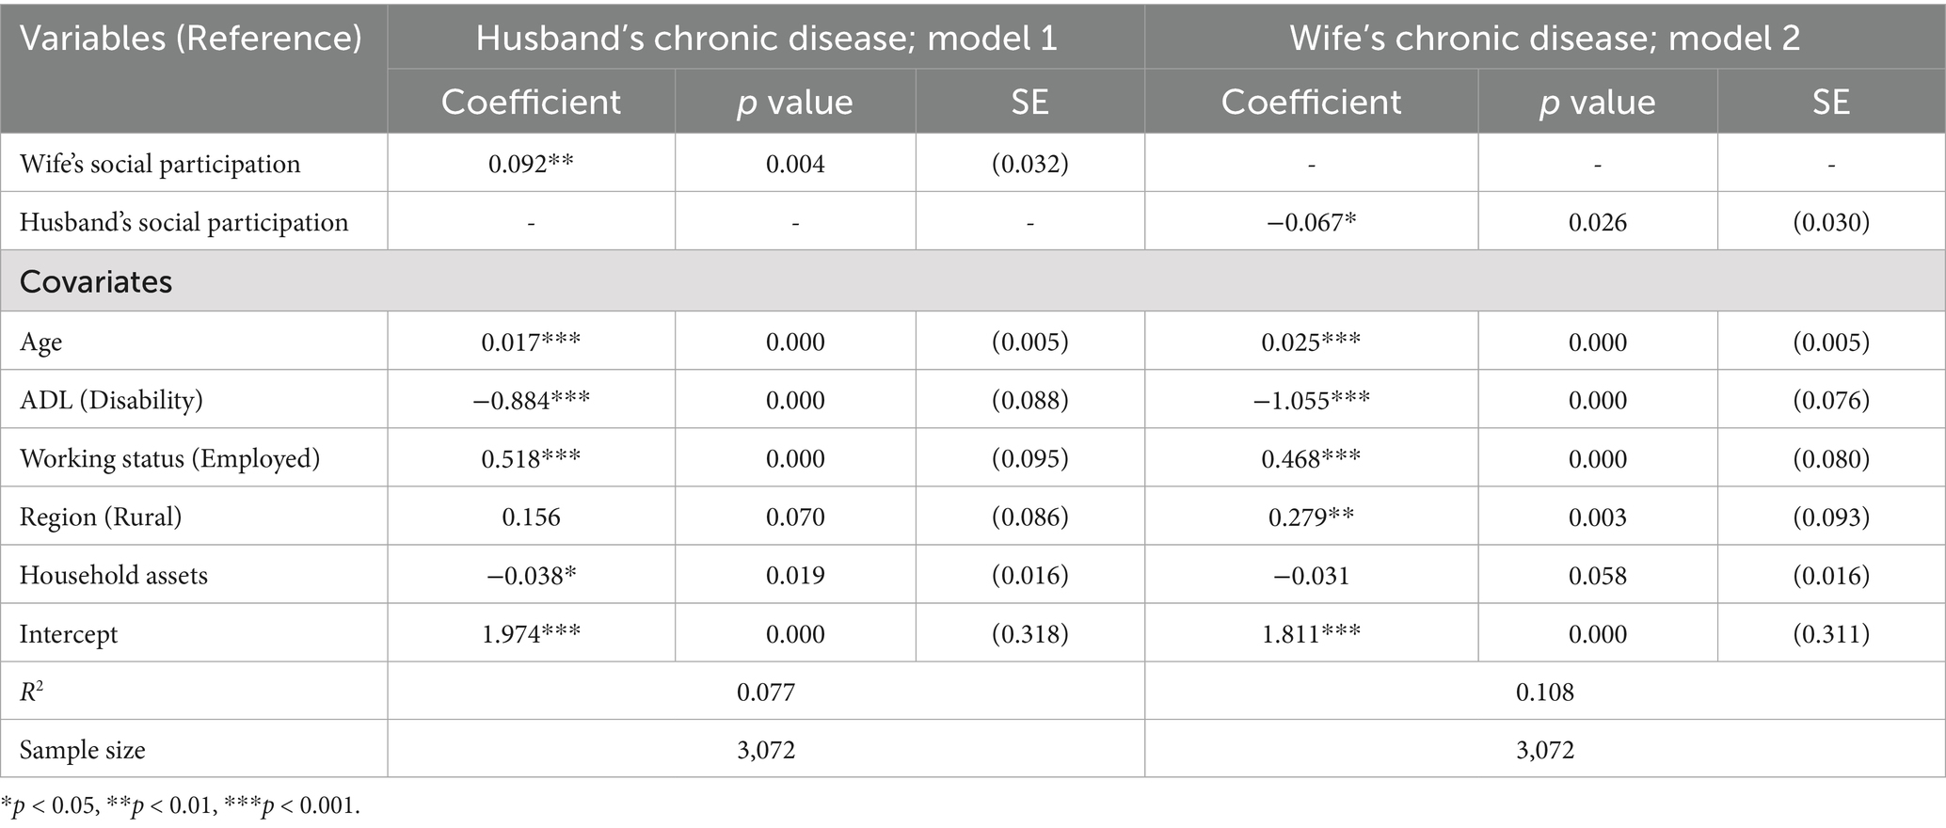
Task: Click the −0.067* coefficient value
Action: click(1311, 223)
